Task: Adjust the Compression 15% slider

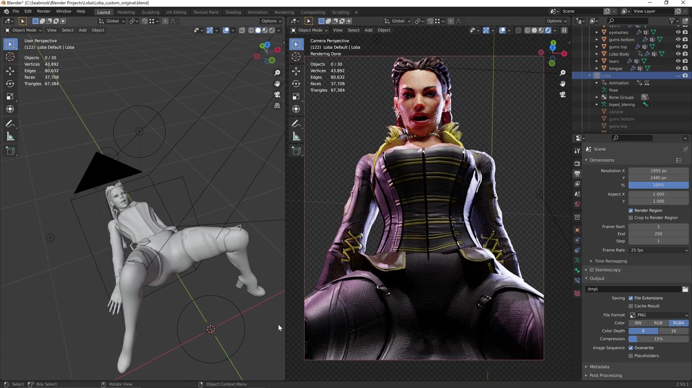Action: click(658, 339)
